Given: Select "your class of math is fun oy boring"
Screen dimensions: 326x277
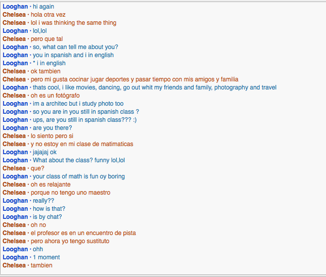Looking at the screenshot, I should click(x=79, y=176).
